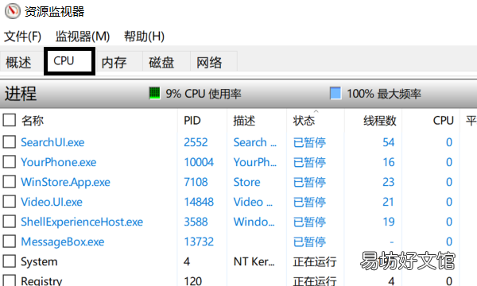Click the Windo... description cell

[x=254, y=222]
